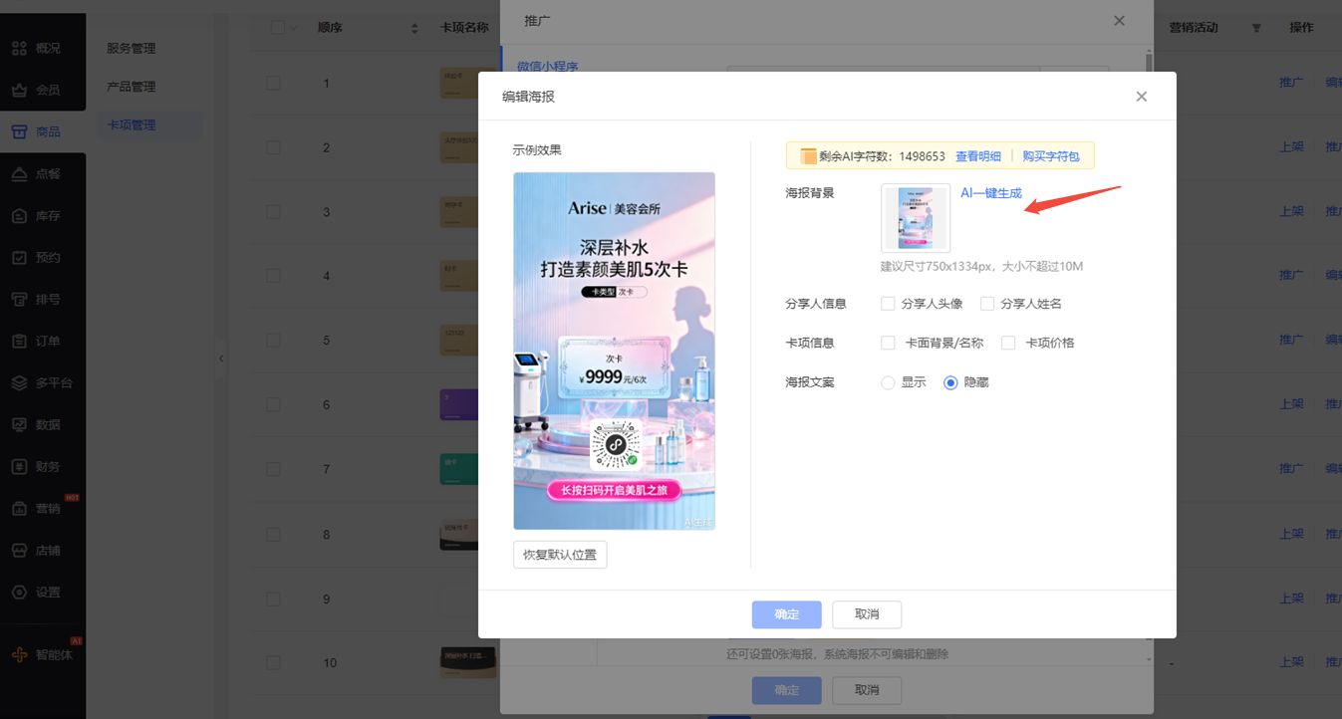Open the dropdown arrow beside header checkbox
The width and height of the screenshot is (1342, 719).
(293, 28)
